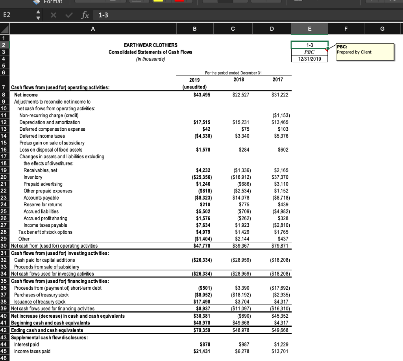Viewport: 403px width, 361px height.
Task: Select column B header
Action: [x=195, y=29]
